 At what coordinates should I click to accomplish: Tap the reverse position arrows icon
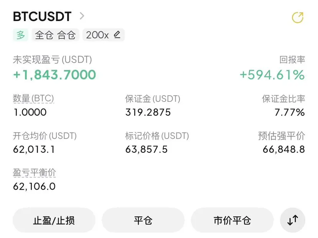tap(293, 220)
